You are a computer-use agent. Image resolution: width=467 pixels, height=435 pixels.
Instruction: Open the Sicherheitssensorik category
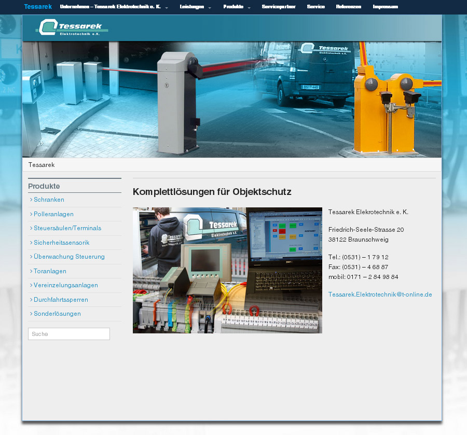click(x=61, y=243)
